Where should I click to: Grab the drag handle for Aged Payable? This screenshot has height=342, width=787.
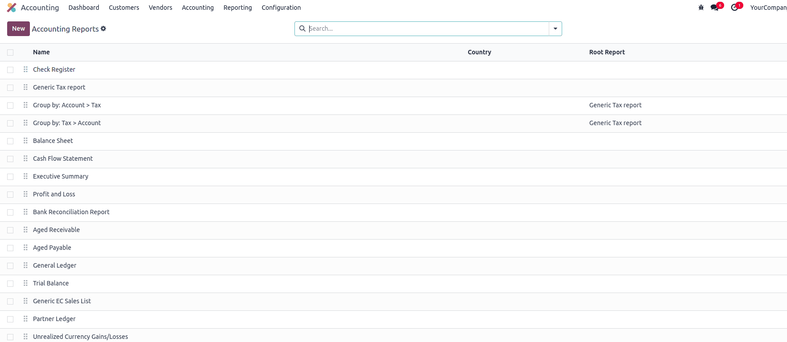25,248
